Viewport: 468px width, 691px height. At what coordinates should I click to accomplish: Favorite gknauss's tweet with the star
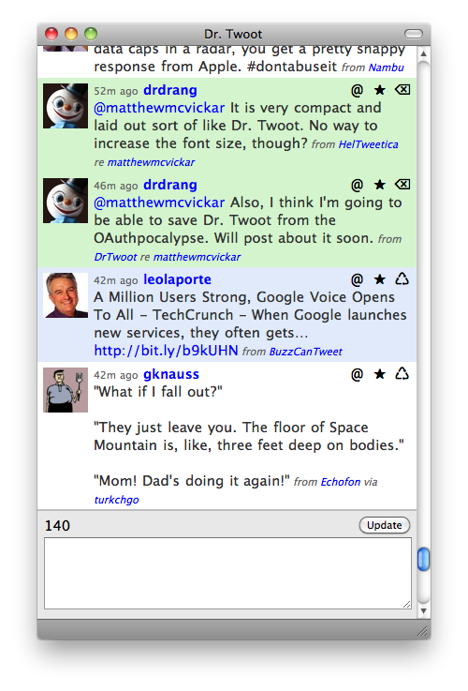click(x=380, y=374)
